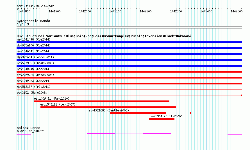This screenshot has width=250, height=150.
Task: Click the RefSeq Genes track title
Action: 28,128
